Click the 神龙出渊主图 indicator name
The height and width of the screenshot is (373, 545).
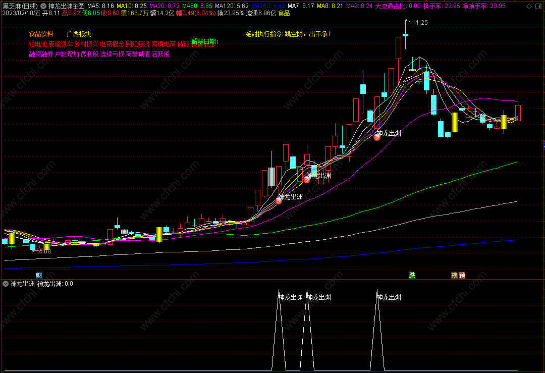[67, 6]
